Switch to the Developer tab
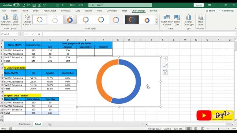237x133 pixels. click(112, 11)
